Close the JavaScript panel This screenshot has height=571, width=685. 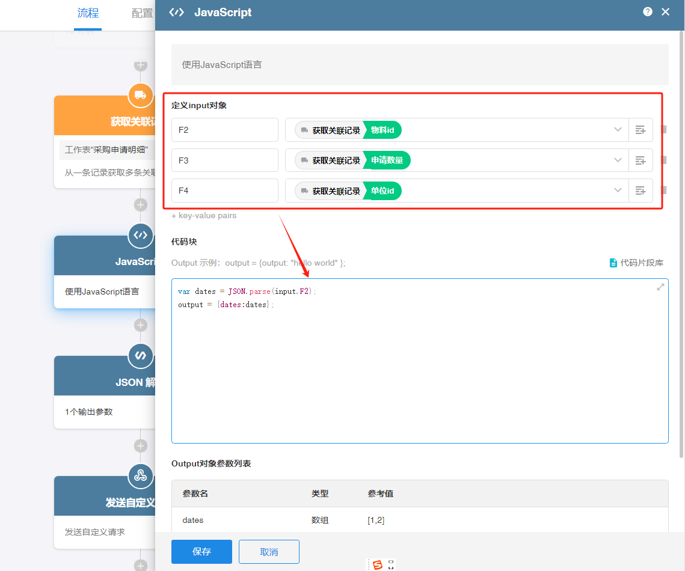pyautogui.click(x=665, y=12)
